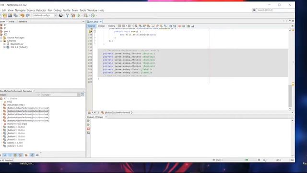The image size is (307, 173).
Task: Click jButton2ActionPerformed in breadcrumb bar
Action: 118,112
